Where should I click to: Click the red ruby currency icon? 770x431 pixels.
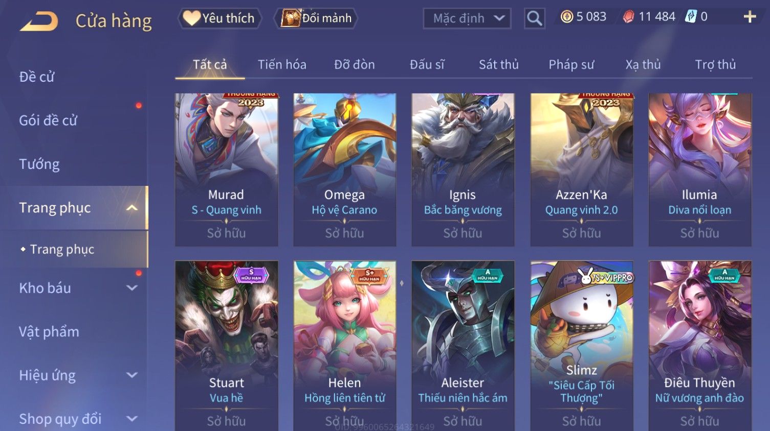click(628, 17)
